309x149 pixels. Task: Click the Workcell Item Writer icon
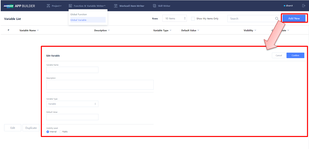tap(116, 6)
